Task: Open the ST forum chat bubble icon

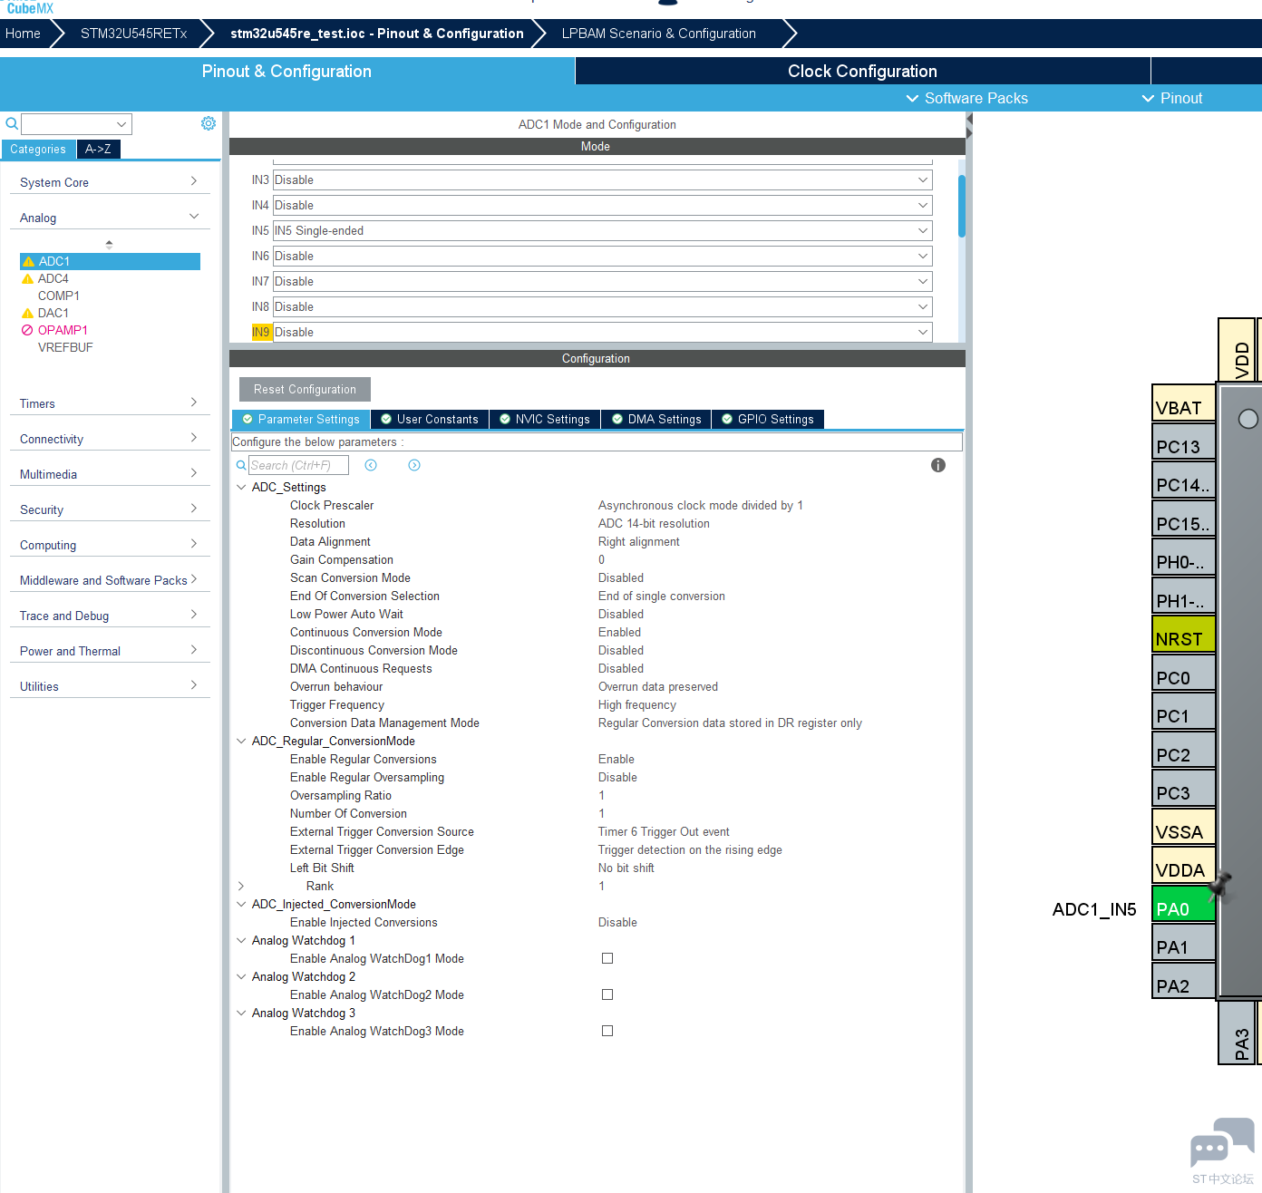Action: pos(1222,1144)
